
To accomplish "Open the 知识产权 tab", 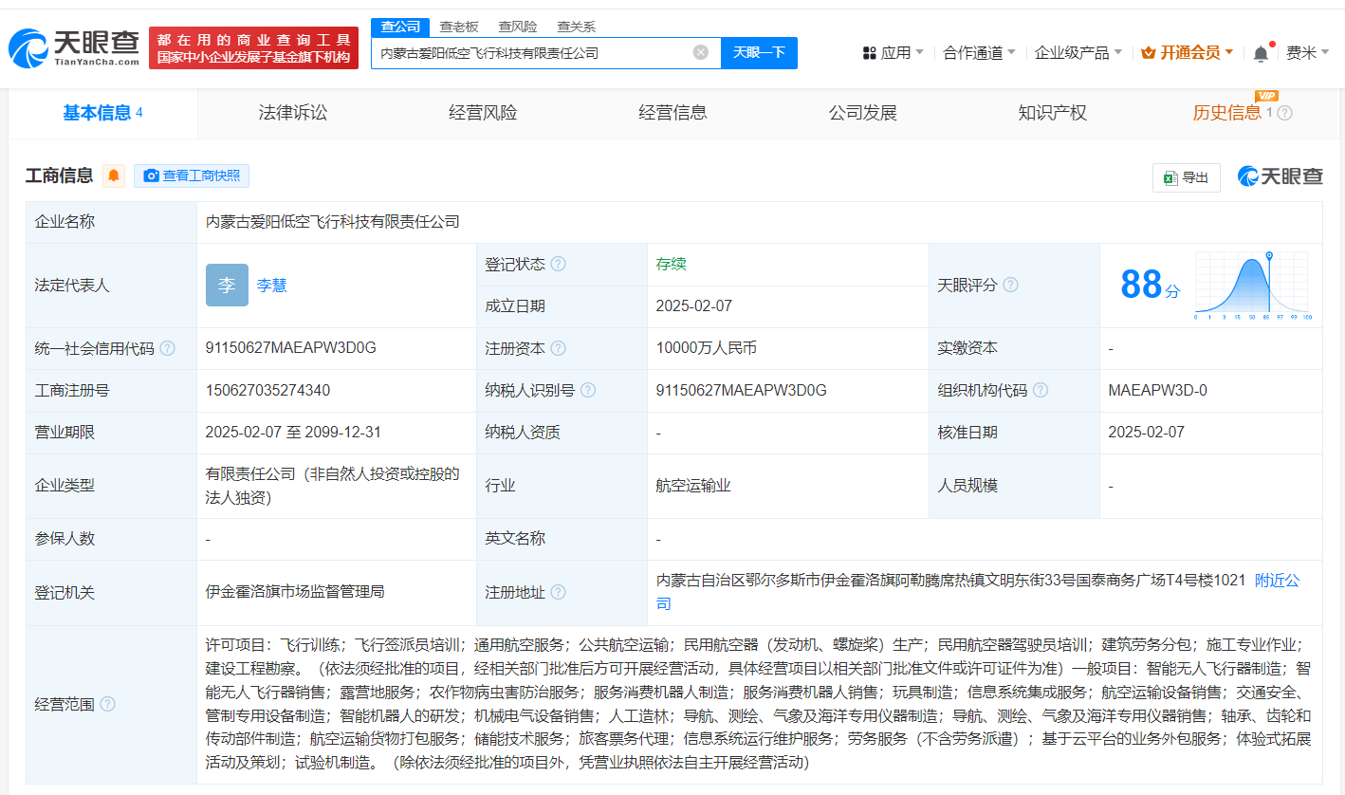I will coord(1052,113).
